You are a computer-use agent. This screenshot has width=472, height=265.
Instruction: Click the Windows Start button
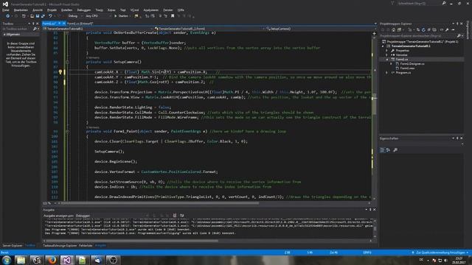[x=7, y=260]
